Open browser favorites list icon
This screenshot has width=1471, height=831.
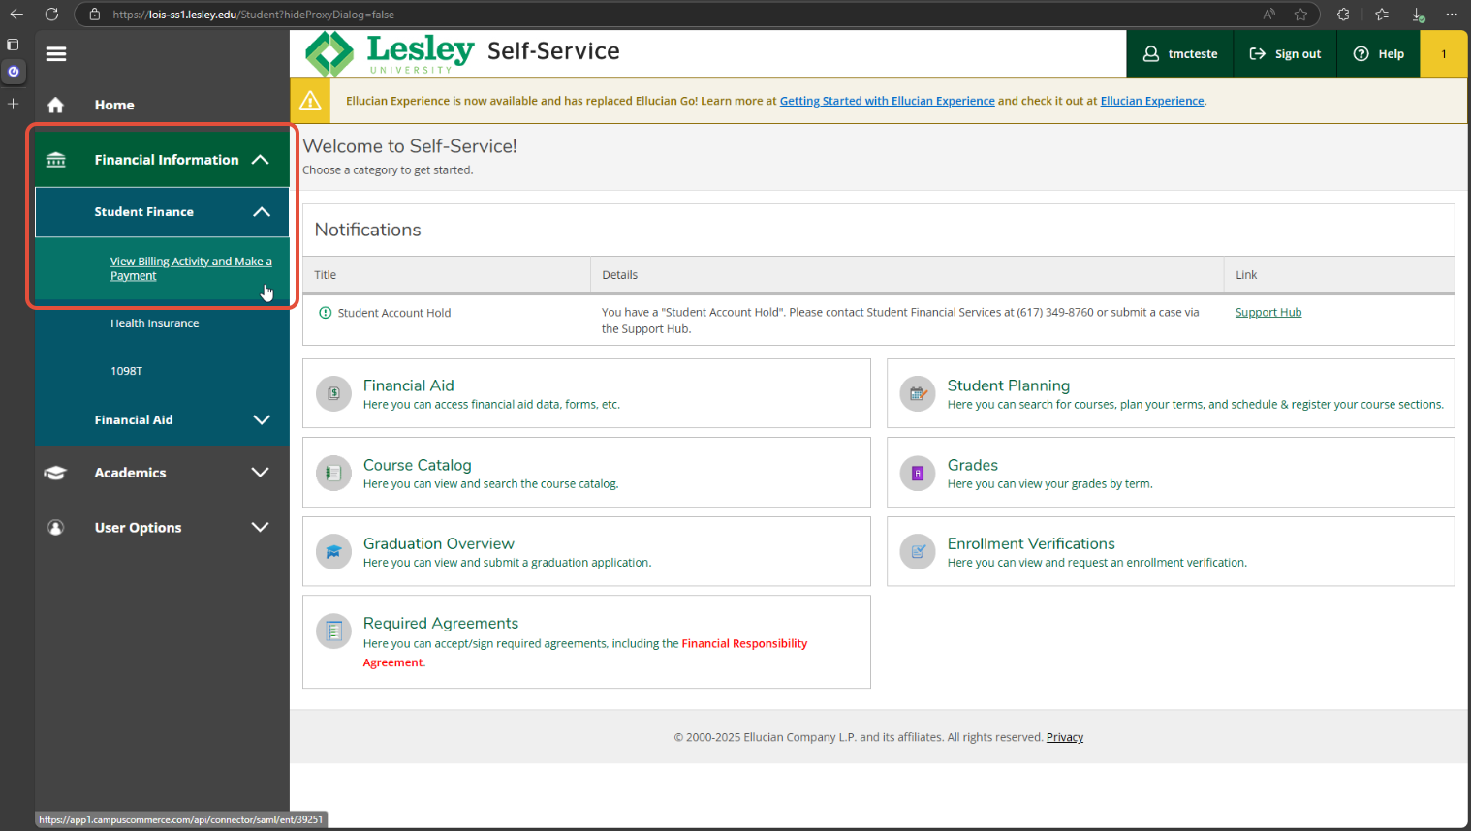(x=1382, y=15)
